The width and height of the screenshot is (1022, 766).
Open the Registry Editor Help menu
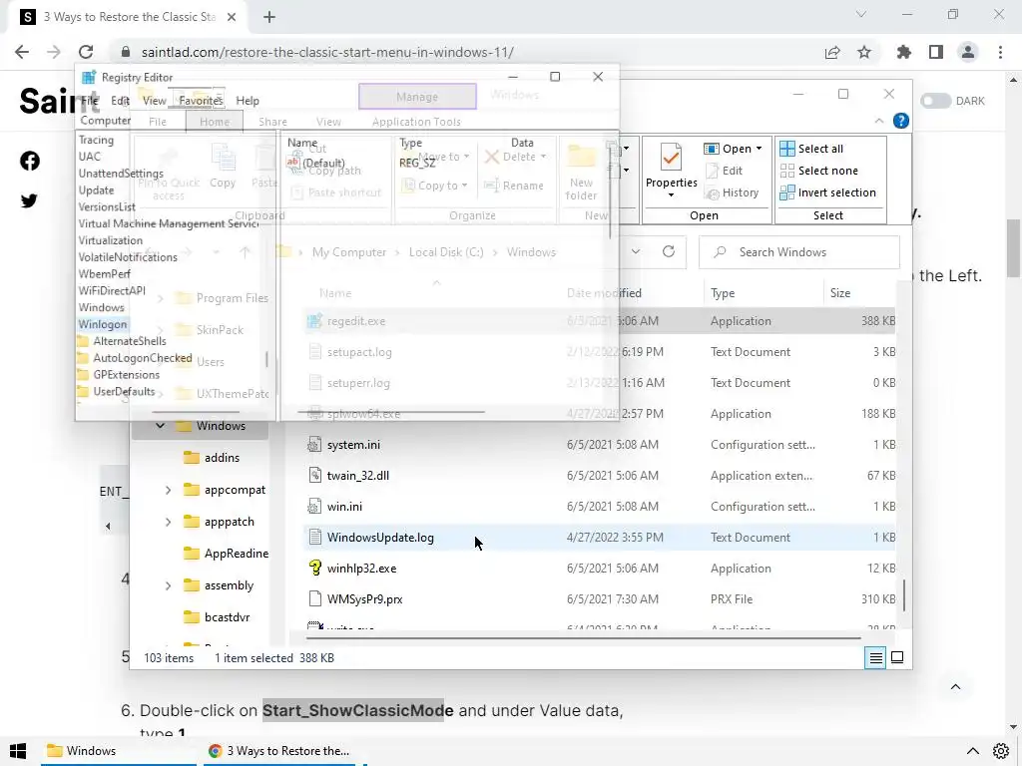click(248, 101)
